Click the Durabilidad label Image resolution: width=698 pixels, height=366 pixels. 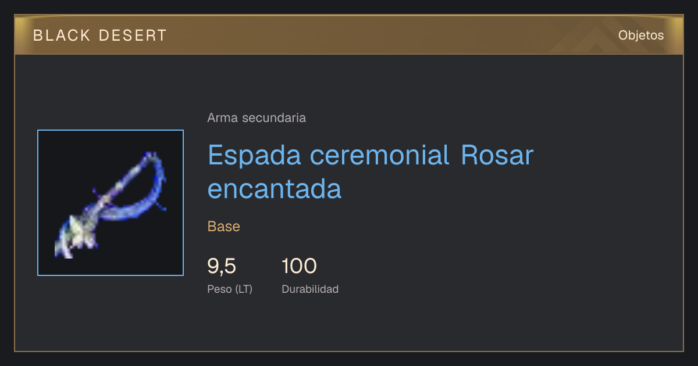click(x=310, y=289)
